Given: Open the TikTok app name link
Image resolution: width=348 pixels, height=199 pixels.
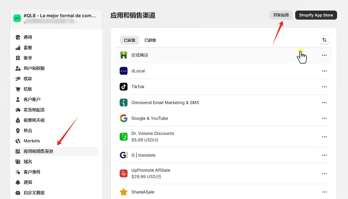Looking at the screenshot, I should [x=138, y=87].
